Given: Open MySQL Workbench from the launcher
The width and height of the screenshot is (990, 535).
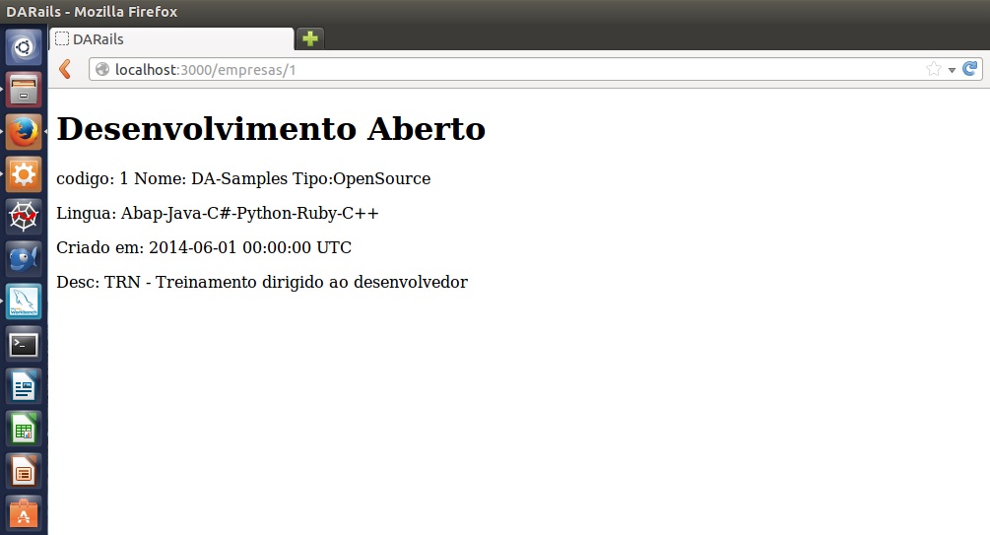Looking at the screenshot, I should pyautogui.click(x=24, y=301).
